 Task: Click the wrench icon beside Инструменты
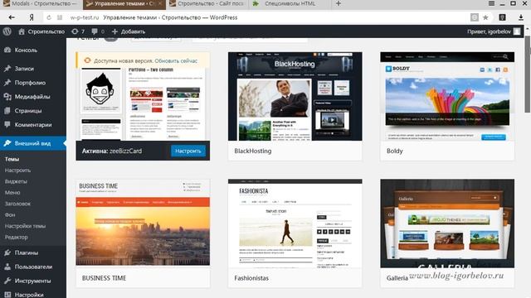[7, 281]
